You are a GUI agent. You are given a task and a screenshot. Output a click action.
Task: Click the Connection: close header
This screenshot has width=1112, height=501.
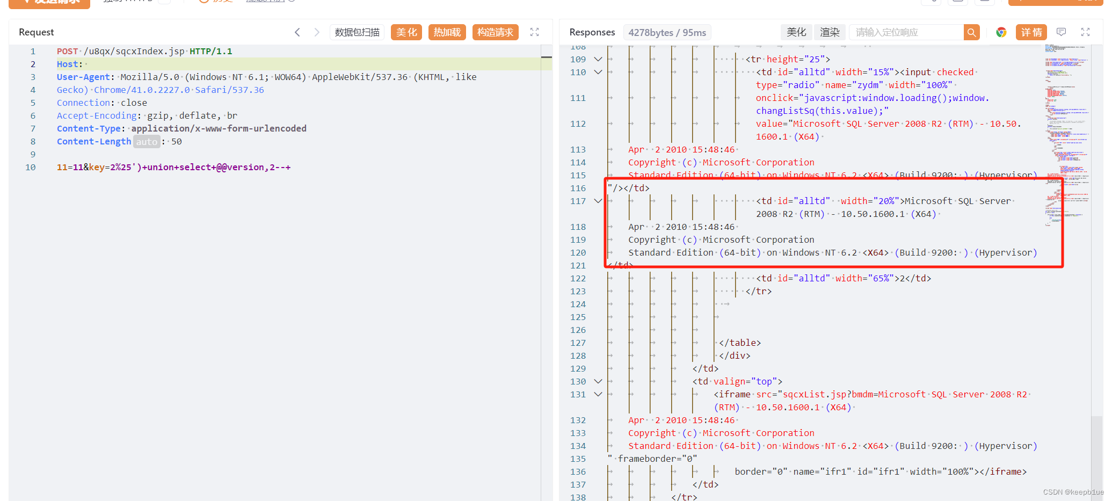click(102, 103)
